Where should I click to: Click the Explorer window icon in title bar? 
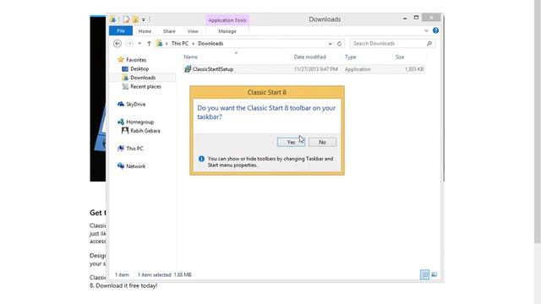click(112, 19)
